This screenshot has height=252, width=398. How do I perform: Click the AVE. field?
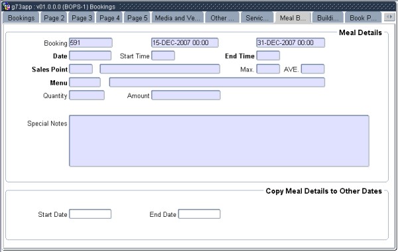coord(312,69)
